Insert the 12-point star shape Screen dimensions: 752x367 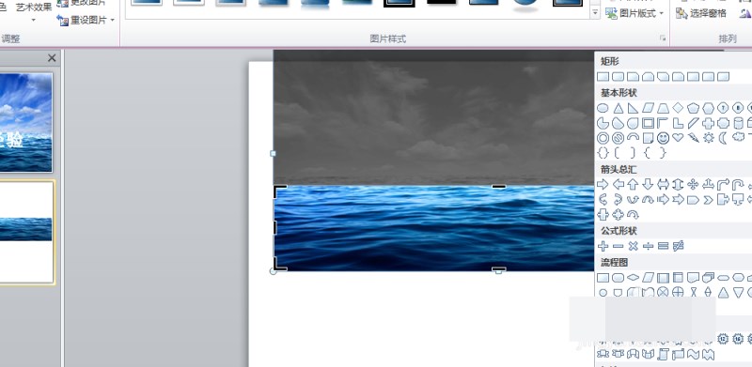click(x=723, y=339)
